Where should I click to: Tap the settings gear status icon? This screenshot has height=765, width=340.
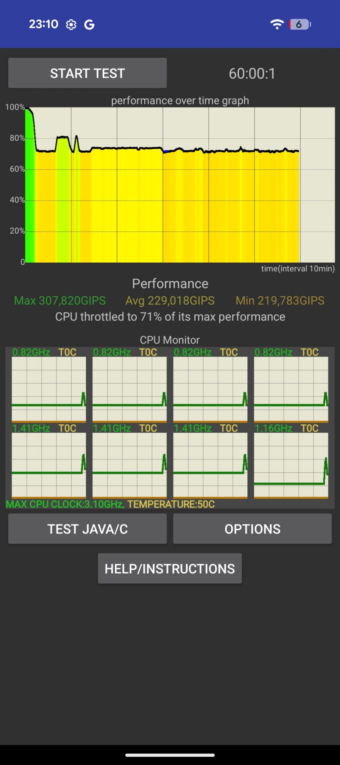(x=71, y=25)
